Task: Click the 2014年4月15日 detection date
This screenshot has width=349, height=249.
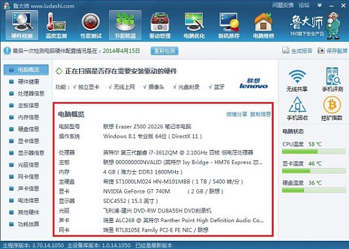Action: (x=122, y=51)
